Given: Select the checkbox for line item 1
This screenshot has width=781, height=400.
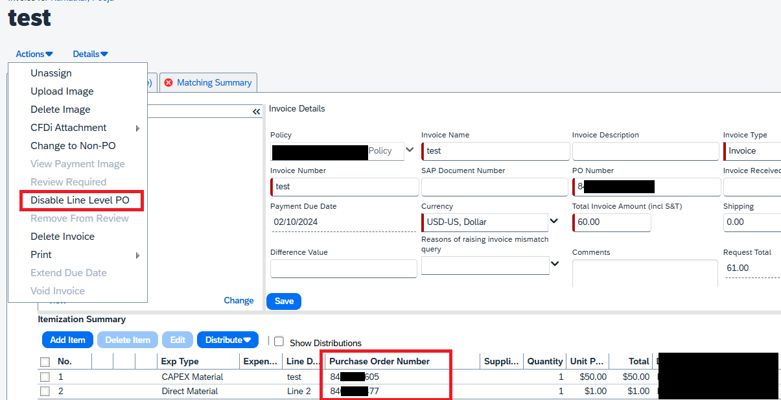Looking at the screenshot, I should point(45,377).
